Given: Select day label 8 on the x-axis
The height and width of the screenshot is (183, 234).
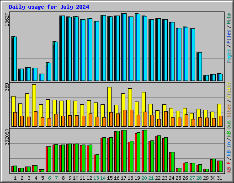Looking at the screenshot, I should [63, 178].
